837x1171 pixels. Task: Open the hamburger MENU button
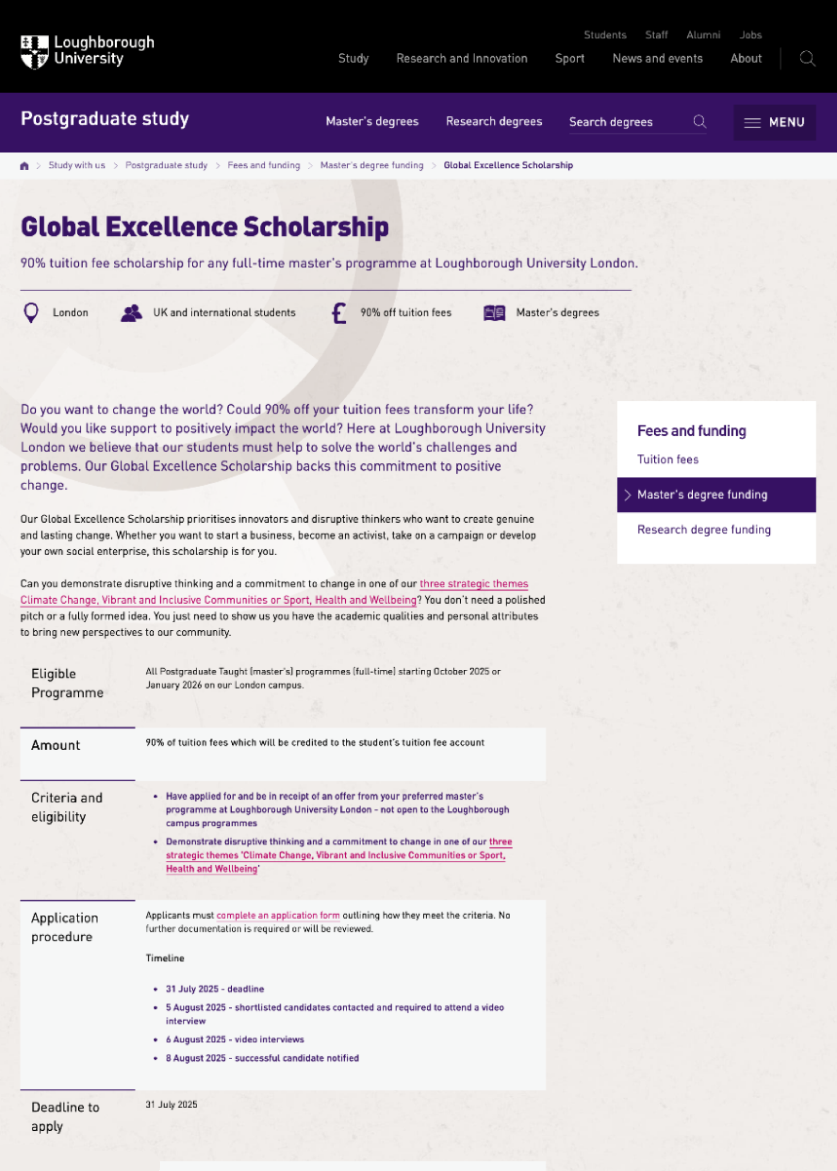point(774,122)
